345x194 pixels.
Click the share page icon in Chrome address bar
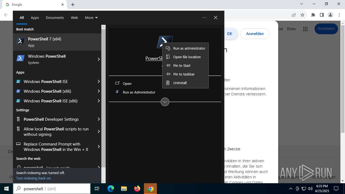pos(294,15)
